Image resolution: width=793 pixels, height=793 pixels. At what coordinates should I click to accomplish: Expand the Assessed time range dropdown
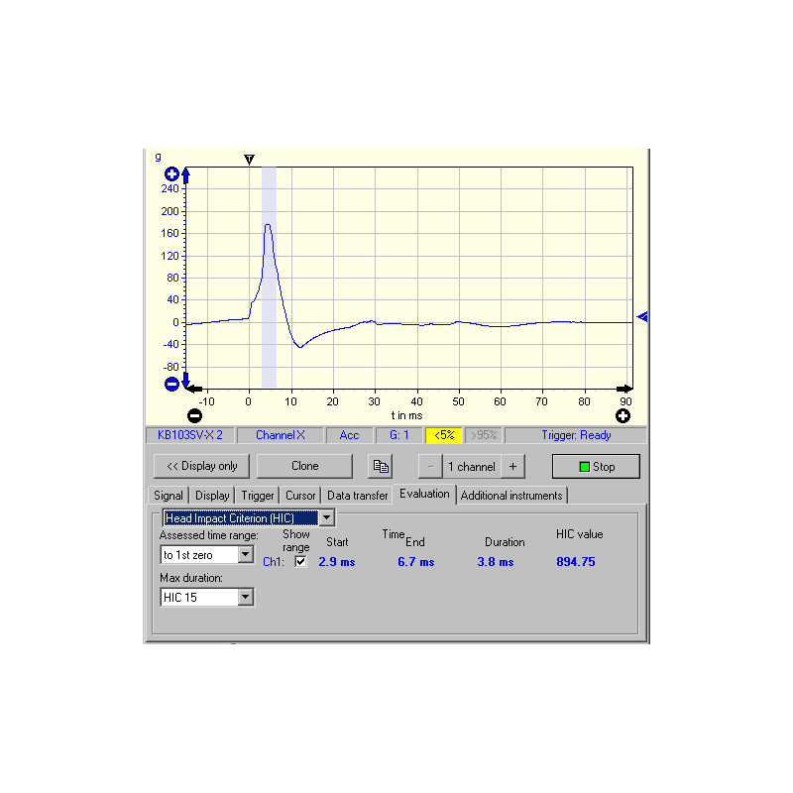coord(246,555)
